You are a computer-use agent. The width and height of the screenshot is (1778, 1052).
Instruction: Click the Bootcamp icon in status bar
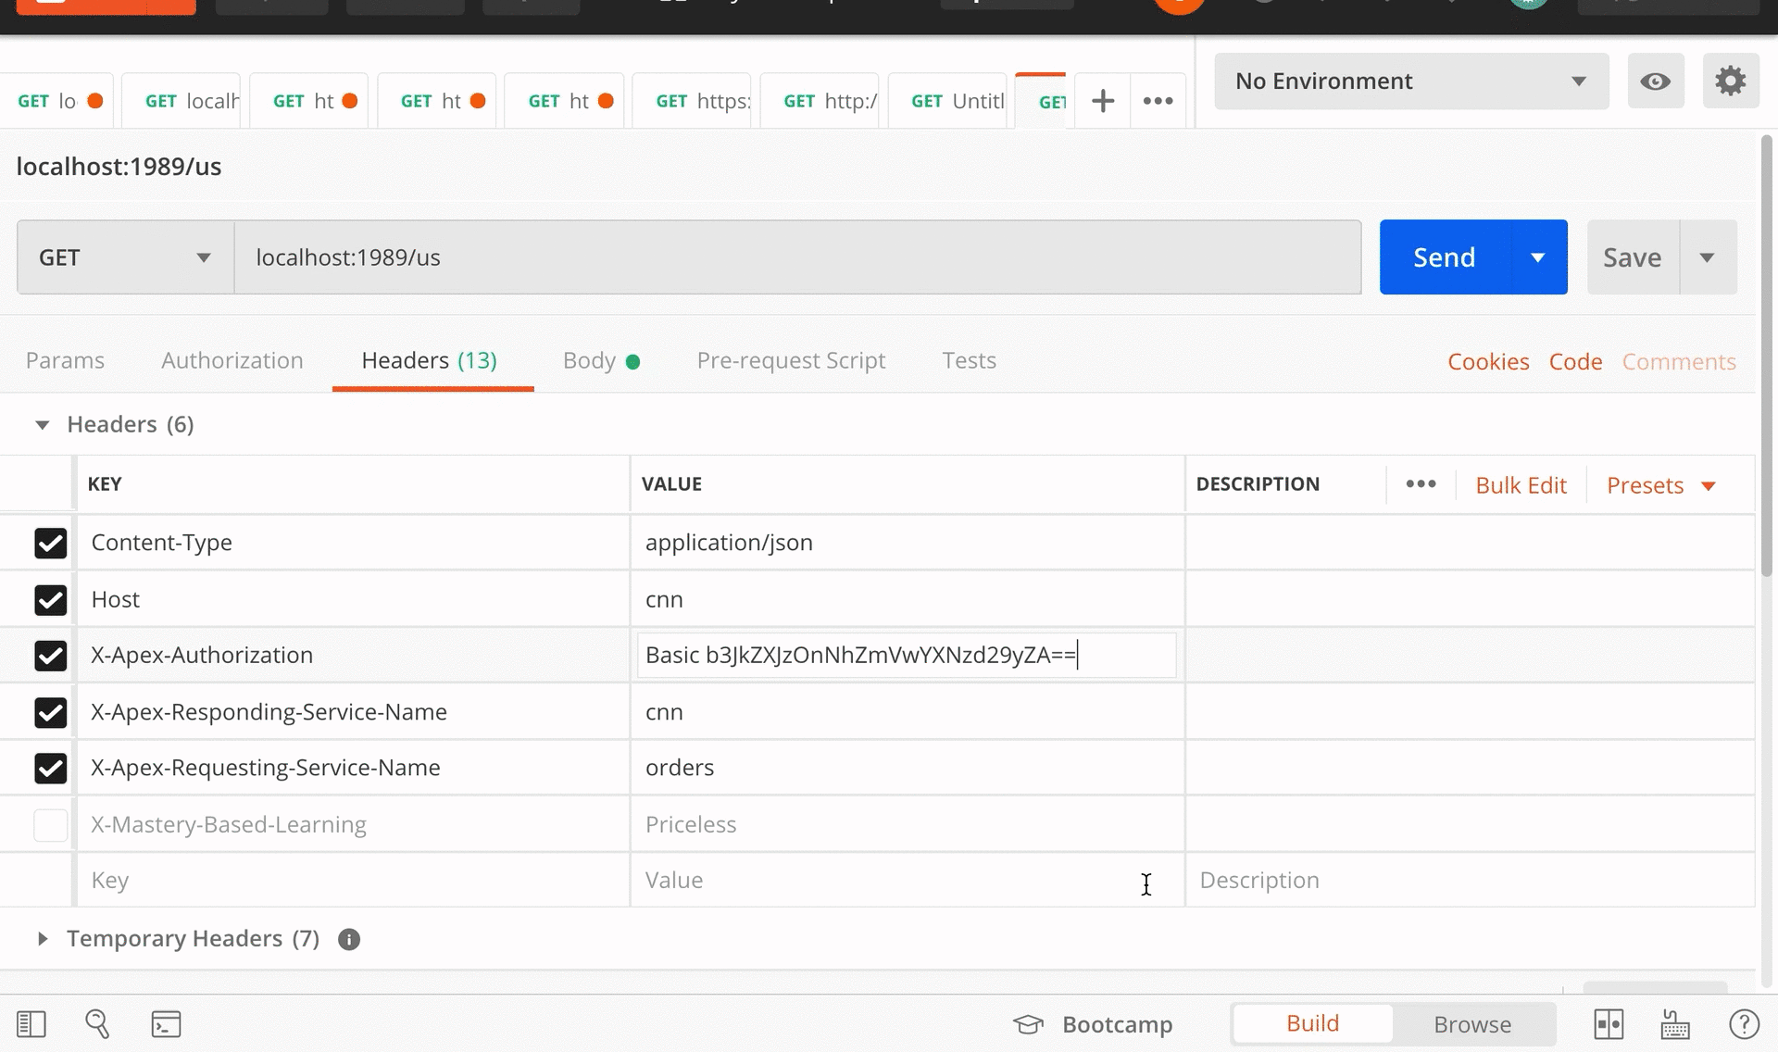click(x=1027, y=1024)
